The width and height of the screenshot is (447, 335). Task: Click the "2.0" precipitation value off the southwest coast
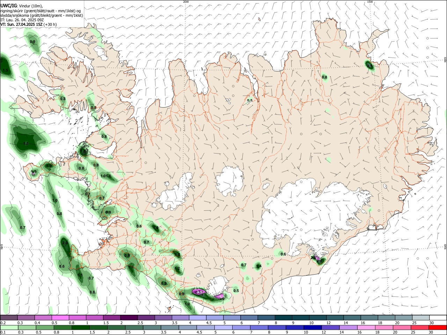[65, 243]
